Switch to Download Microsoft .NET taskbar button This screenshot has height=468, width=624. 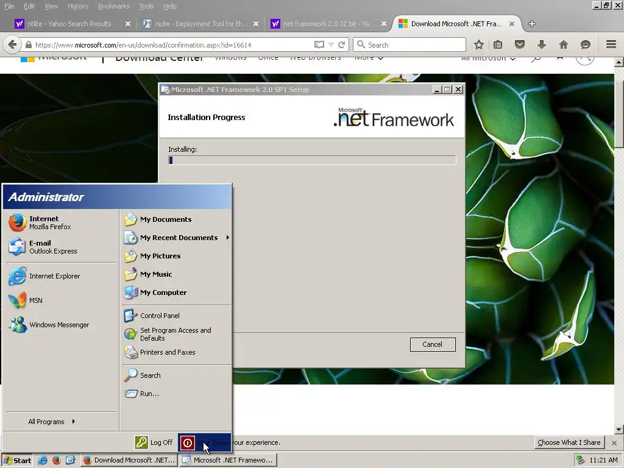(x=129, y=460)
